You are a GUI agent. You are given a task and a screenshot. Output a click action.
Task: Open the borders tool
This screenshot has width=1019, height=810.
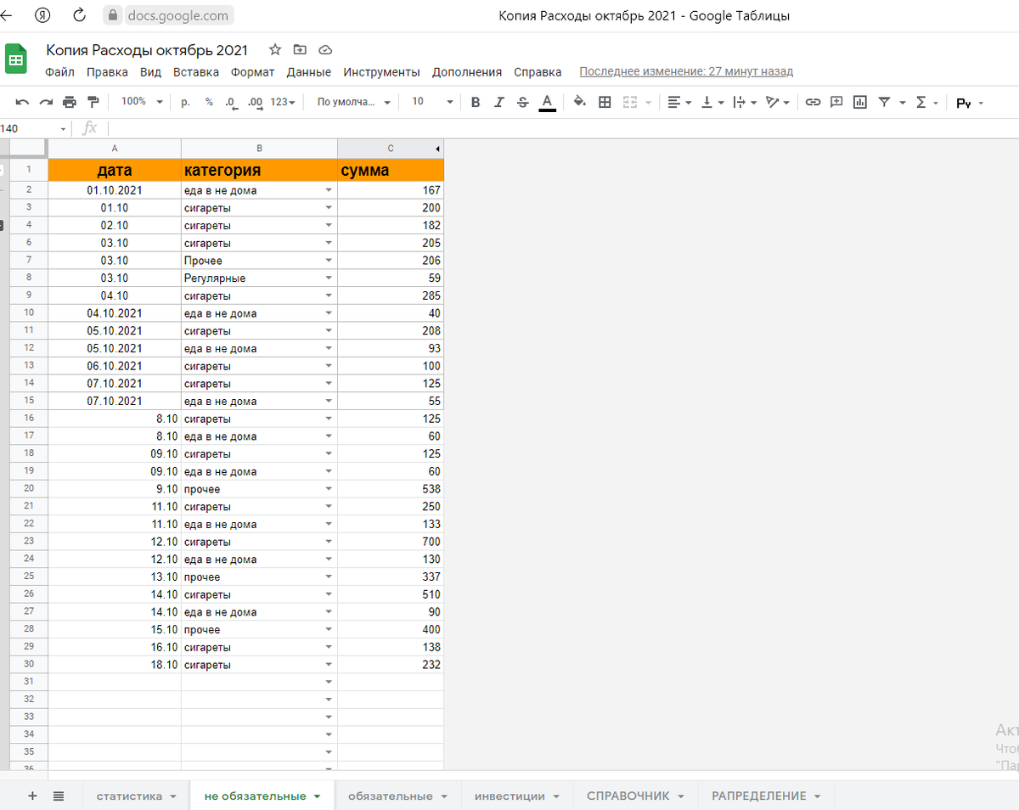[605, 102]
